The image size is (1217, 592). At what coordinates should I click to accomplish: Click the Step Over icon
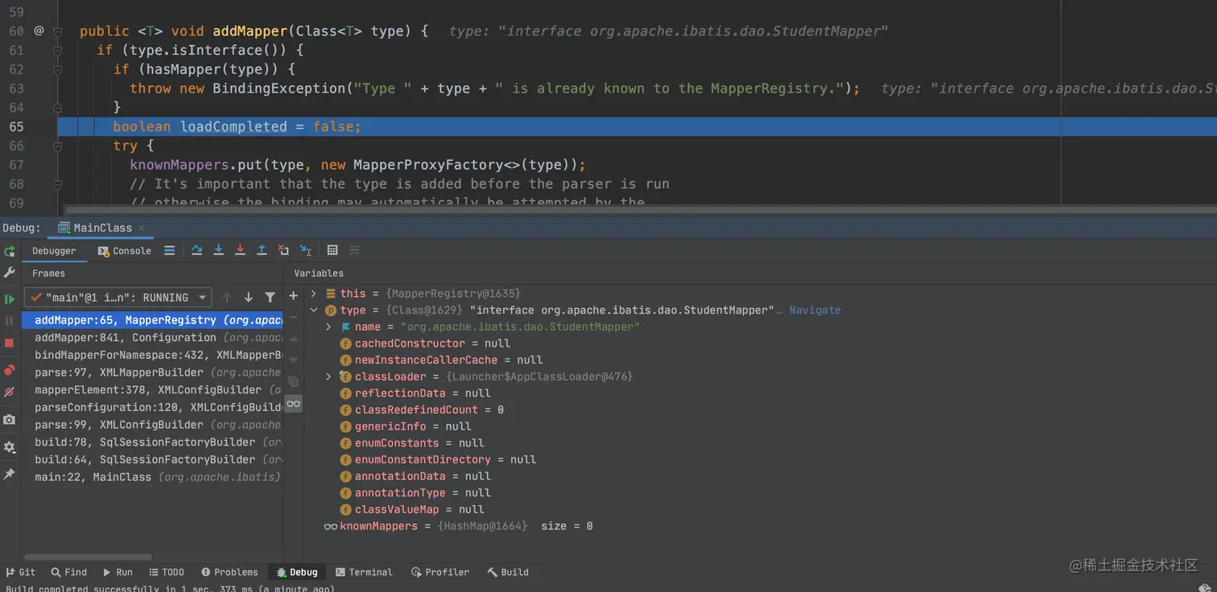tap(196, 251)
